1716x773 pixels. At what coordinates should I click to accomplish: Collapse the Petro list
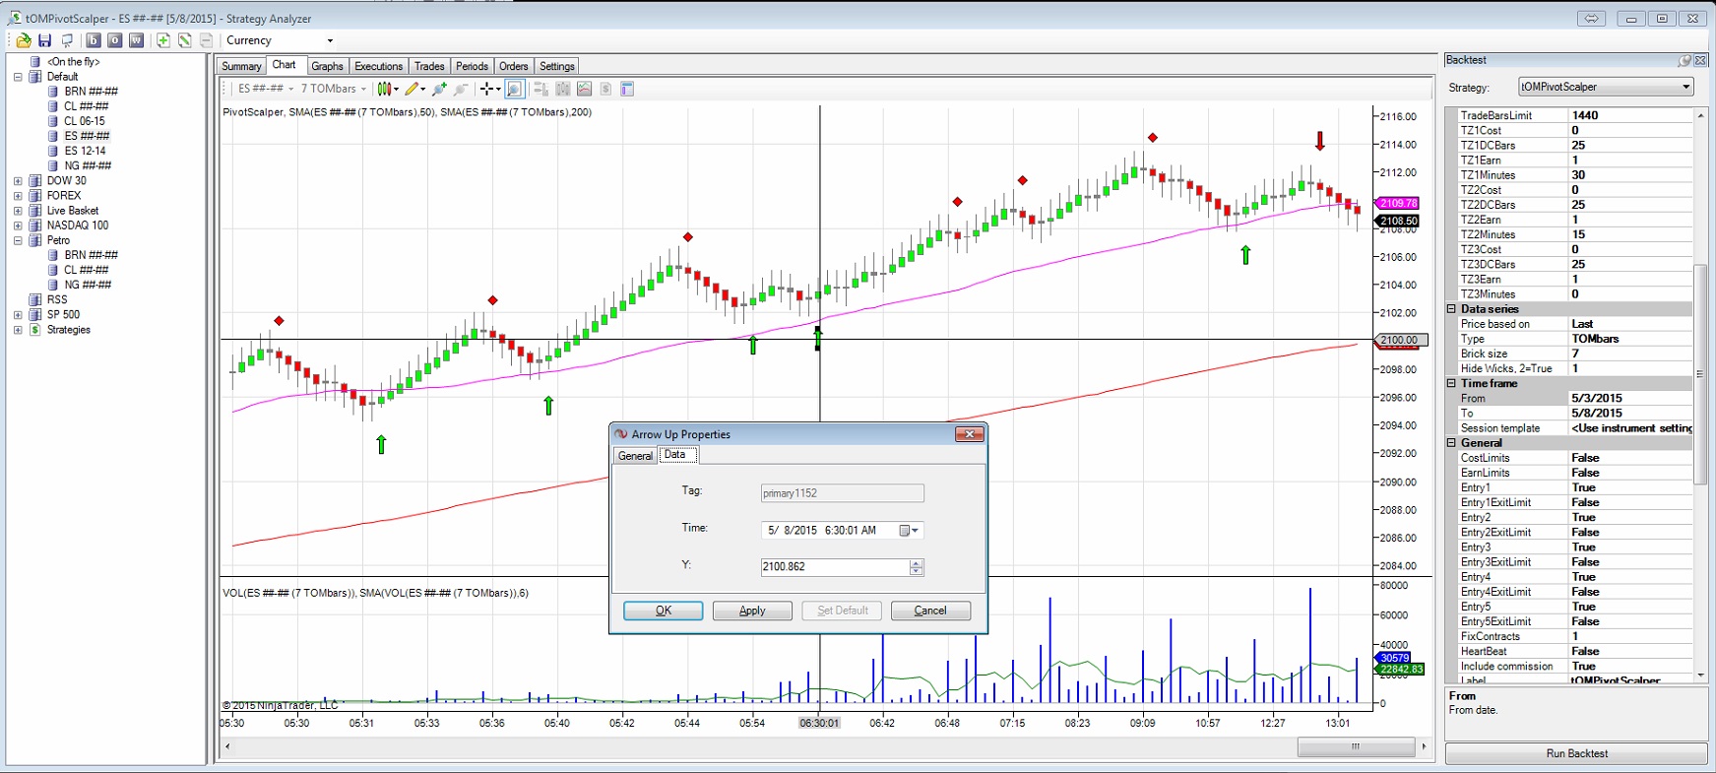18,240
